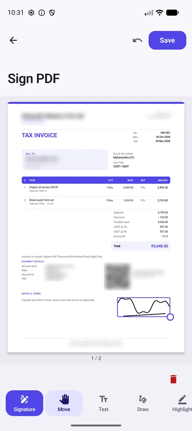Tap the Engine oil service 5W-30 item
The height and width of the screenshot is (431, 192).
click(44, 187)
